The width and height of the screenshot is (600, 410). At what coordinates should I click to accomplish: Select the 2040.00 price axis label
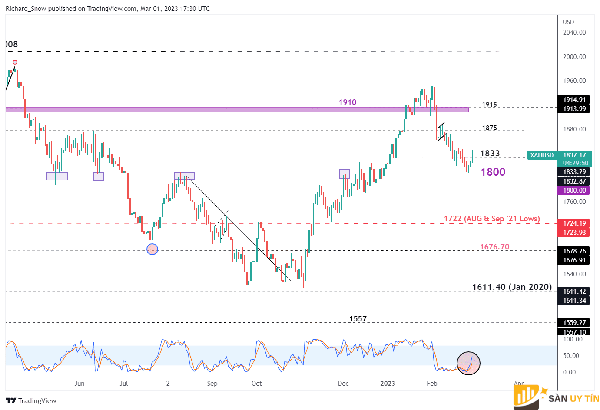tap(574, 33)
